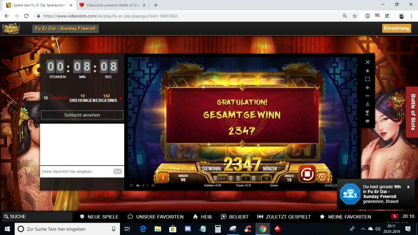Image resolution: width=418 pixels, height=235 pixels.
Task: Open the HEIß hot games menu
Action: click(x=203, y=217)
